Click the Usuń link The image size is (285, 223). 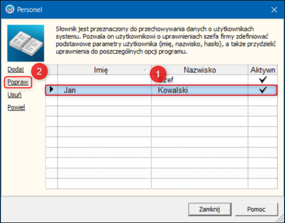[14, 95]
